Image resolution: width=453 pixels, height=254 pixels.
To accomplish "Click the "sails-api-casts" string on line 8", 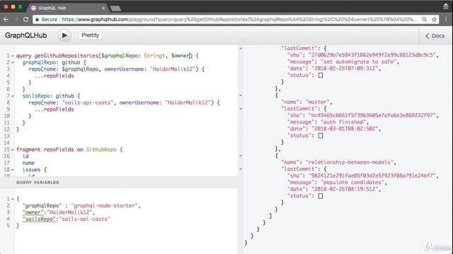I will tap(87, 102).
